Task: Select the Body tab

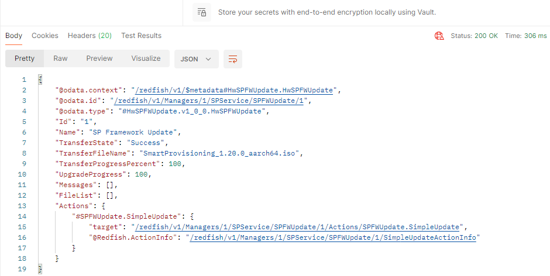Action: (x=13, y=36)
